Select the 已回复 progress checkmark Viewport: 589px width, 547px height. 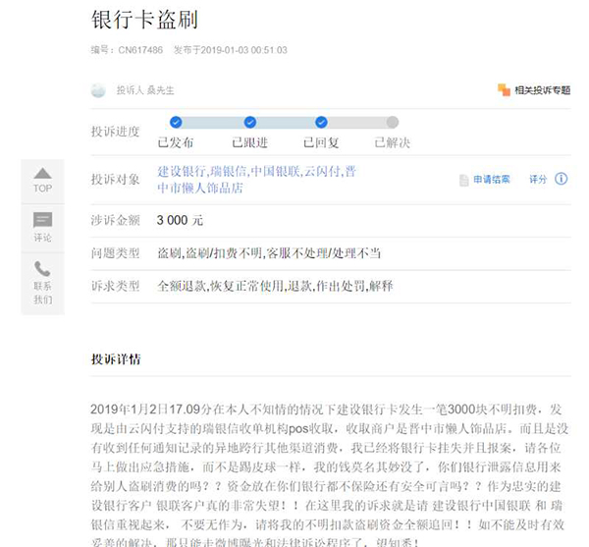tap(321, 122)
